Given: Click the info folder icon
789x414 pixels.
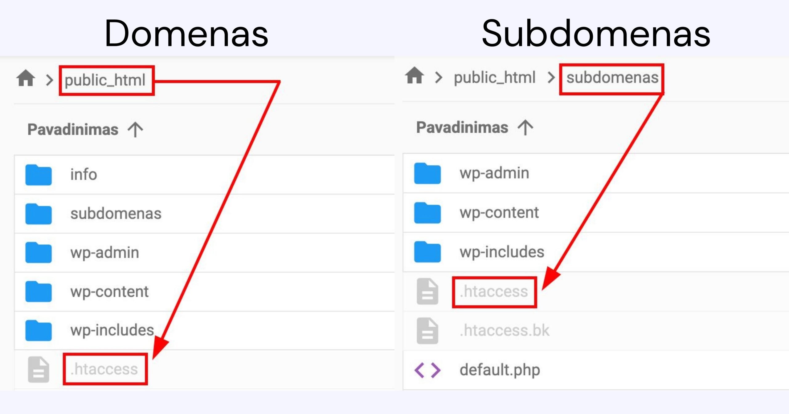Looking at the screenshot, I should [x=39, y=175].
